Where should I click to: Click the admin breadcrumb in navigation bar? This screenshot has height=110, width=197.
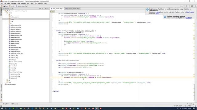tap(12, 6)
